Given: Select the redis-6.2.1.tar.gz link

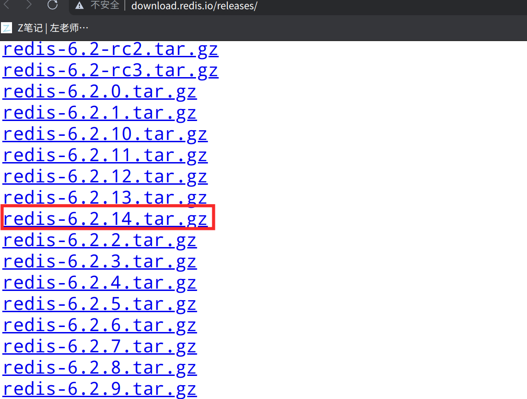Looking at the screenshot, I should tap(99, 113).
